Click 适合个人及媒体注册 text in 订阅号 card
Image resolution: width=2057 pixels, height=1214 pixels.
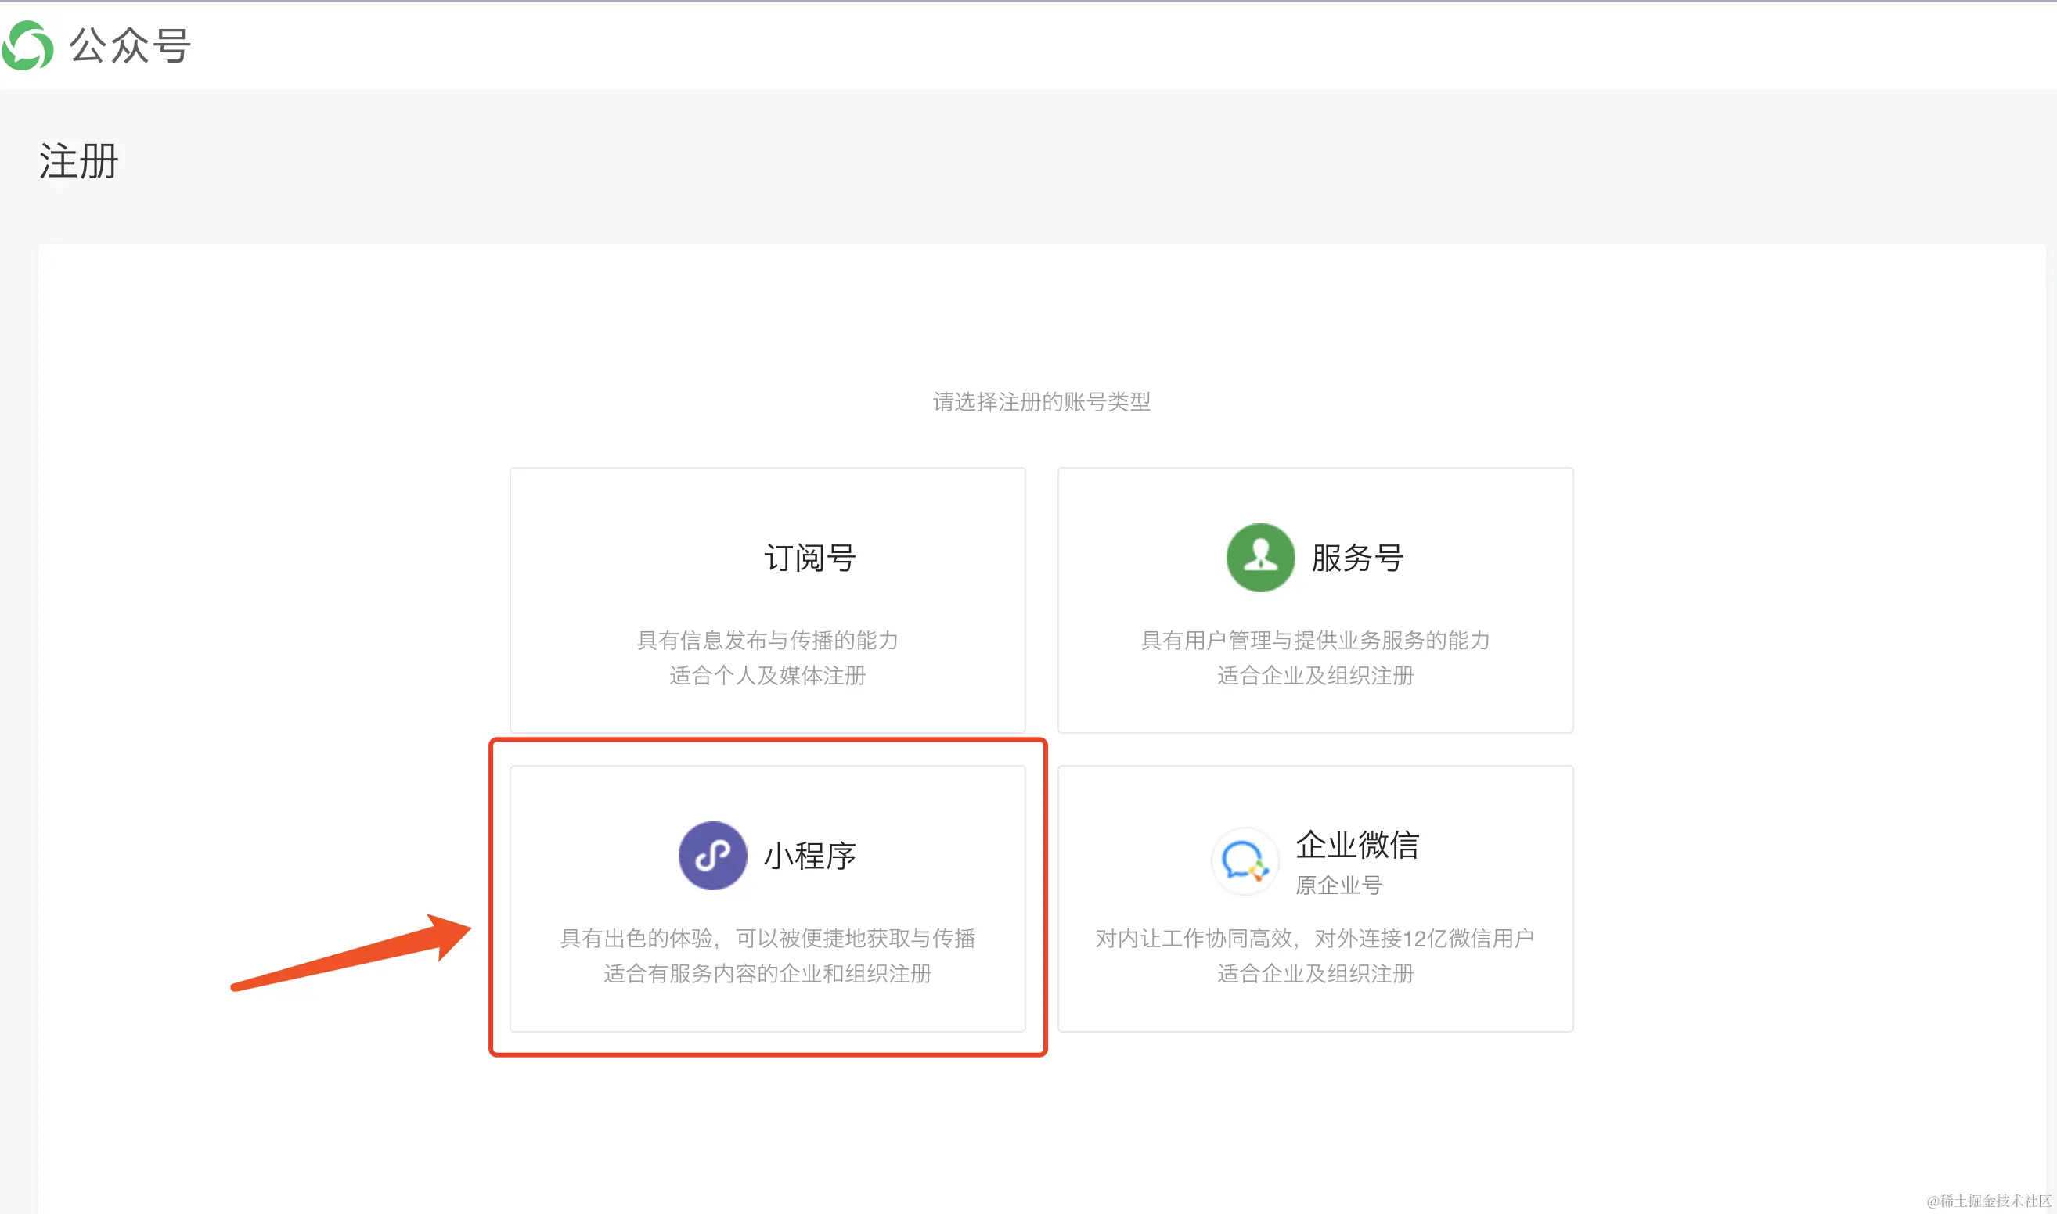click(x=767, y=676)
